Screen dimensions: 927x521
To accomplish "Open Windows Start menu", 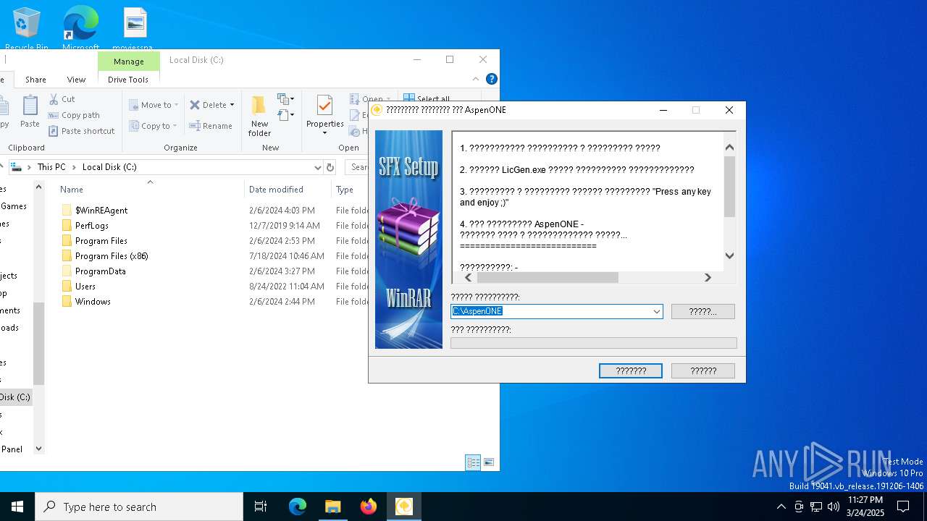I will 17,507.
